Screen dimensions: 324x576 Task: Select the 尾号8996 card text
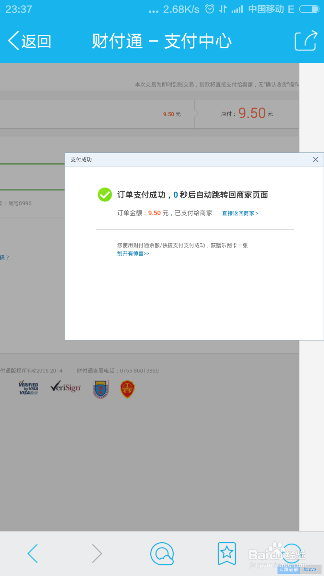[x=20, y=203]
